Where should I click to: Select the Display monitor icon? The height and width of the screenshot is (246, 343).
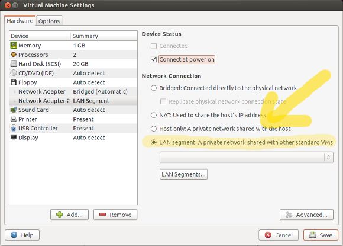coord(14,138)
